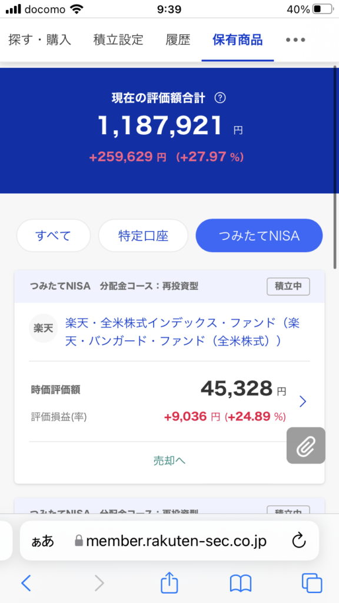The image size is (339, 603).
Task: Open fund details via right chevron
Action: coord(303,402)
